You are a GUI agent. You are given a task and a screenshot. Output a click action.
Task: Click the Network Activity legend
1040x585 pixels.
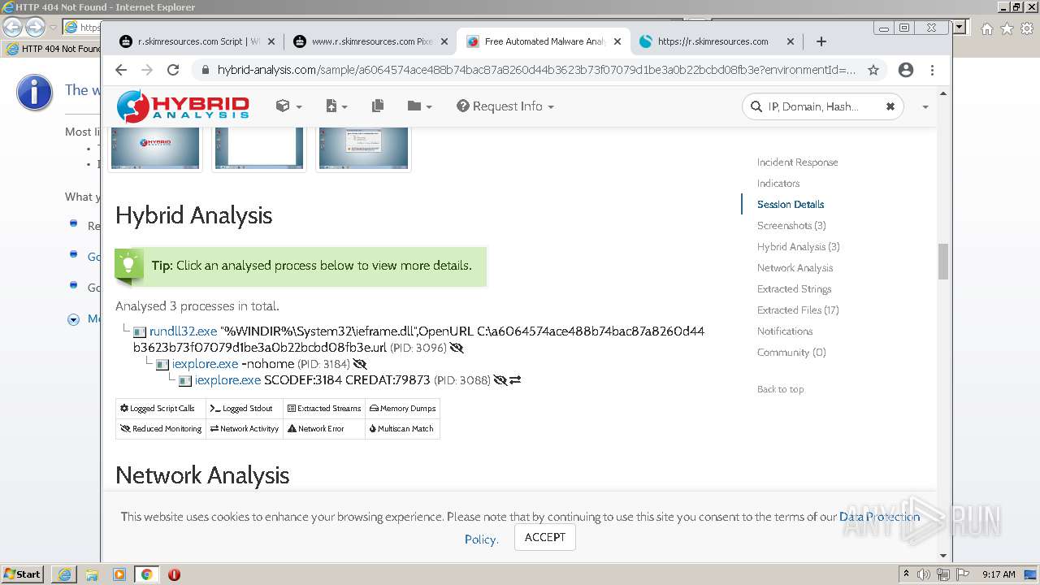[245, 429]
